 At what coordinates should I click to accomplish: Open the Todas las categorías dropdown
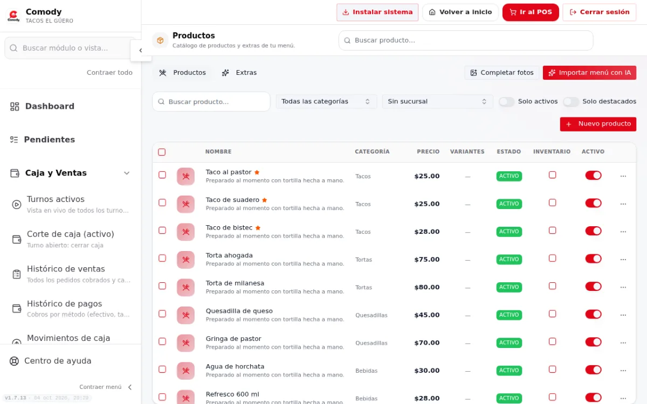(326, 101)
